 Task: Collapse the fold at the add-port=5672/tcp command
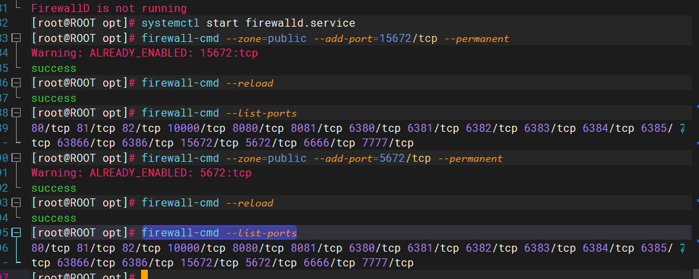[17, 158]
